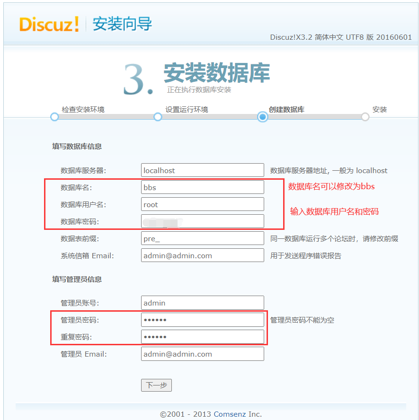Click the 管理员 Email label
The image size is (419, 420).
[x=84, y=354]
